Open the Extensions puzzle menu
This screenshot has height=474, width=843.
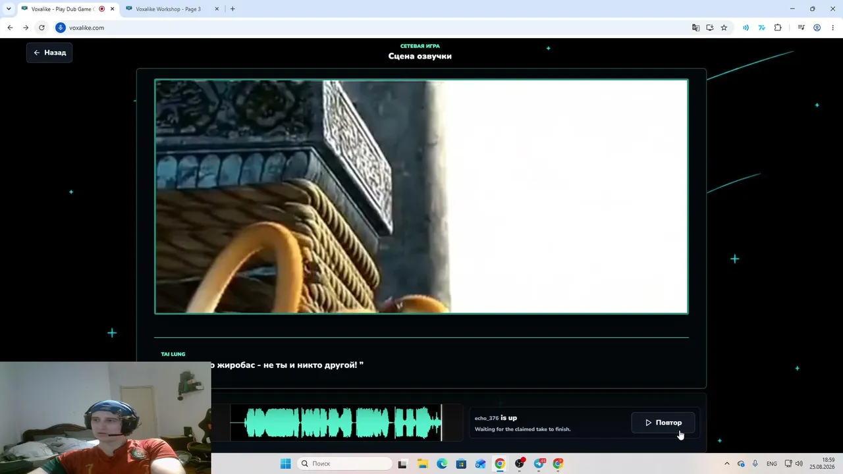[778, 28]
